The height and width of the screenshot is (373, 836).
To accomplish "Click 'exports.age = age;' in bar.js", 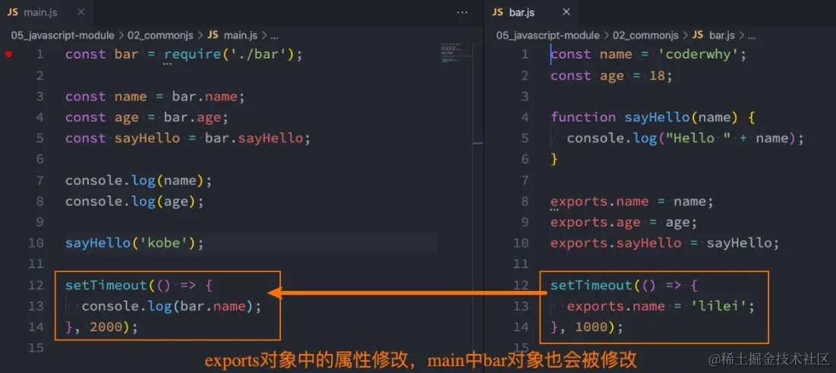I will pyautogui.click(x=624, y=222).
